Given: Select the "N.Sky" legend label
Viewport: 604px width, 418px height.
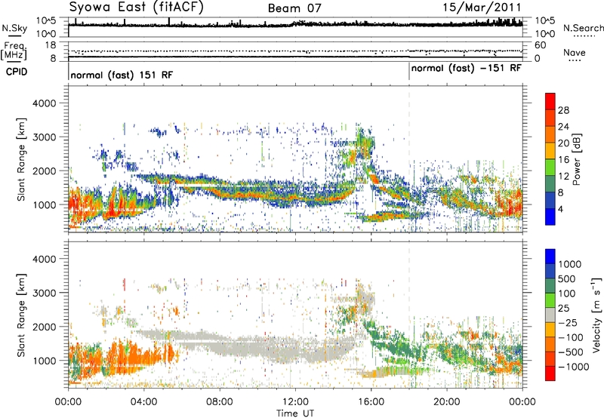Looking at the screenshot, I should tap(14, 28).
